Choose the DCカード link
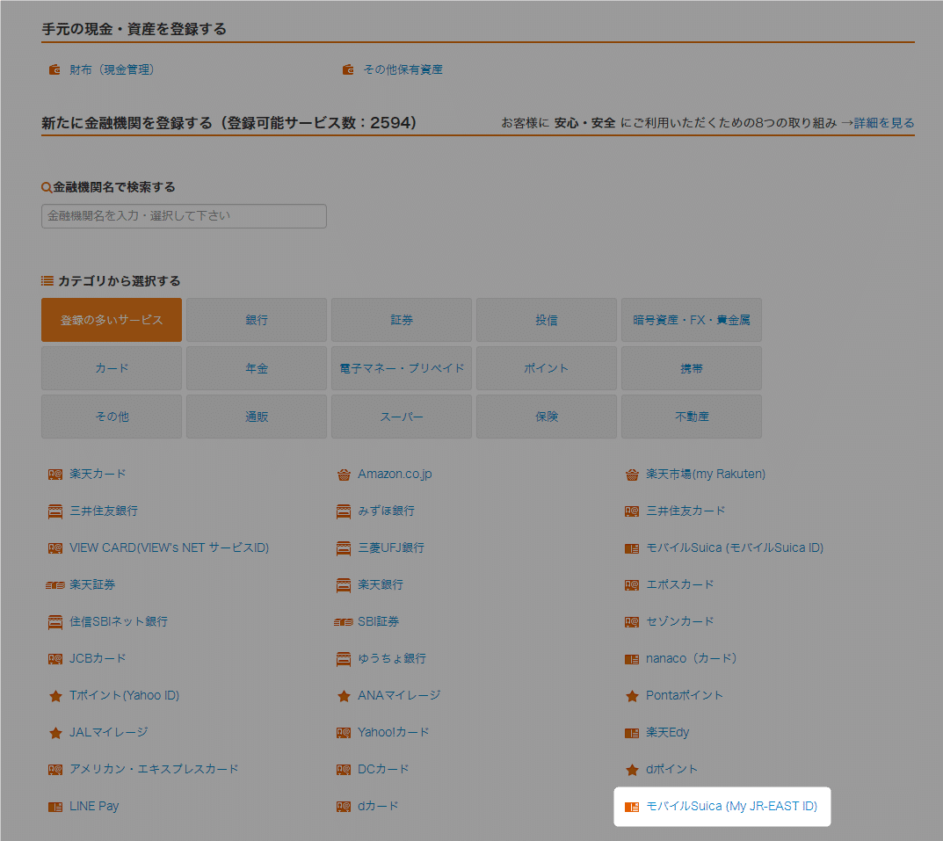Image resolution: width=943 pixels, height=841 pixels. pyautogui.click(x=383, y=769)
